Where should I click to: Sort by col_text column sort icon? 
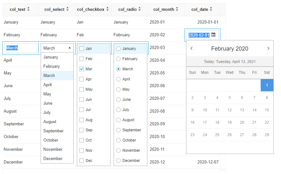click(x=29, y=10)
